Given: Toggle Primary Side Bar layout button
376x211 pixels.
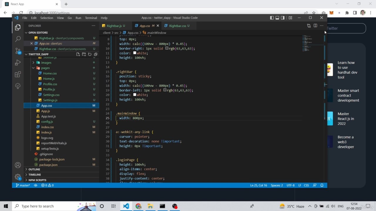Looking at the screenshot, I should [x=272, y=18].
